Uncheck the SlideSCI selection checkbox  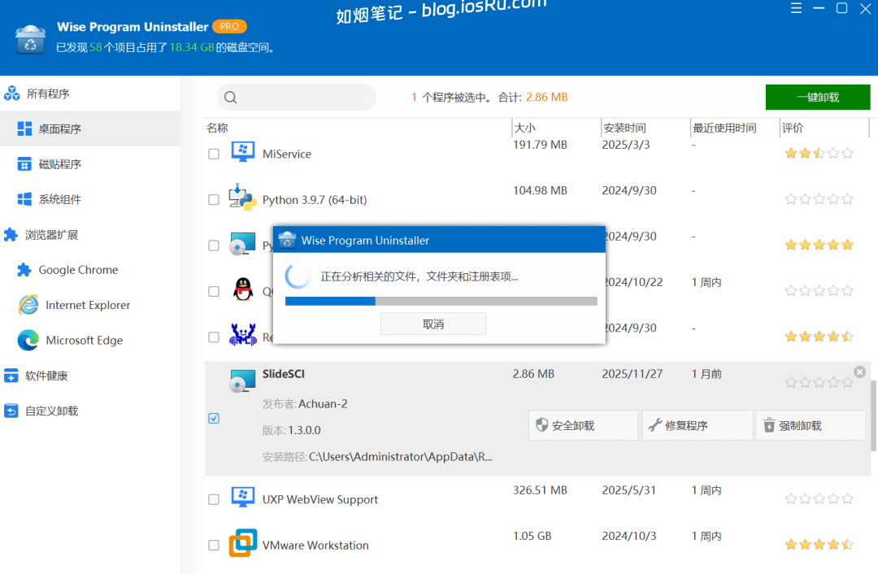[x=214, y=418]
